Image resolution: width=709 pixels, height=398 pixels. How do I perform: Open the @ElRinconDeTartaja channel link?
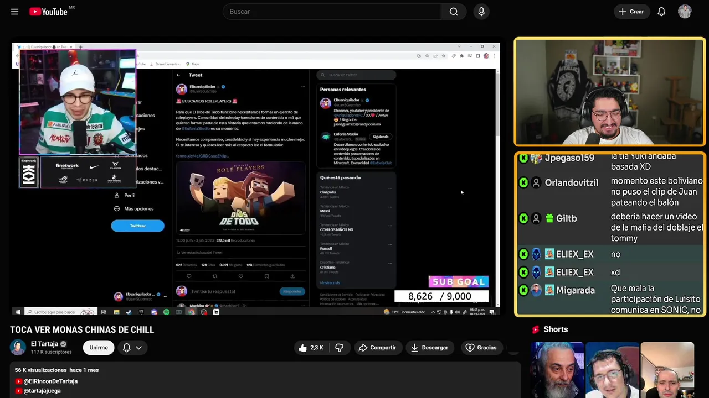tap(50, 381)
